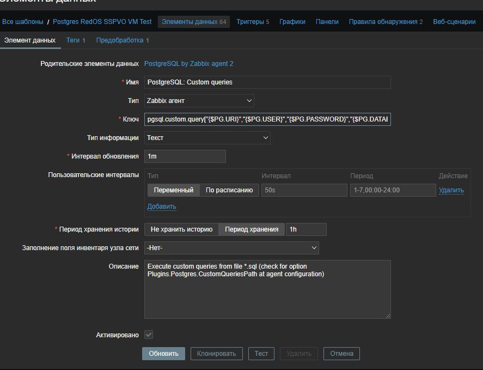
Task: Click the 1-7,00:00-24:00 period field
Action: [x=393, y=190]
